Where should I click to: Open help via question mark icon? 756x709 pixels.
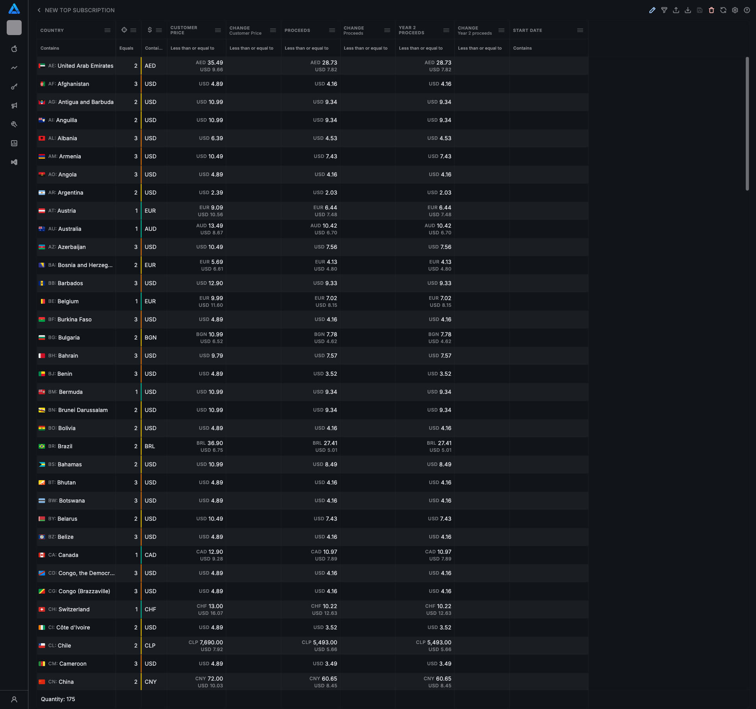point(747,10)
